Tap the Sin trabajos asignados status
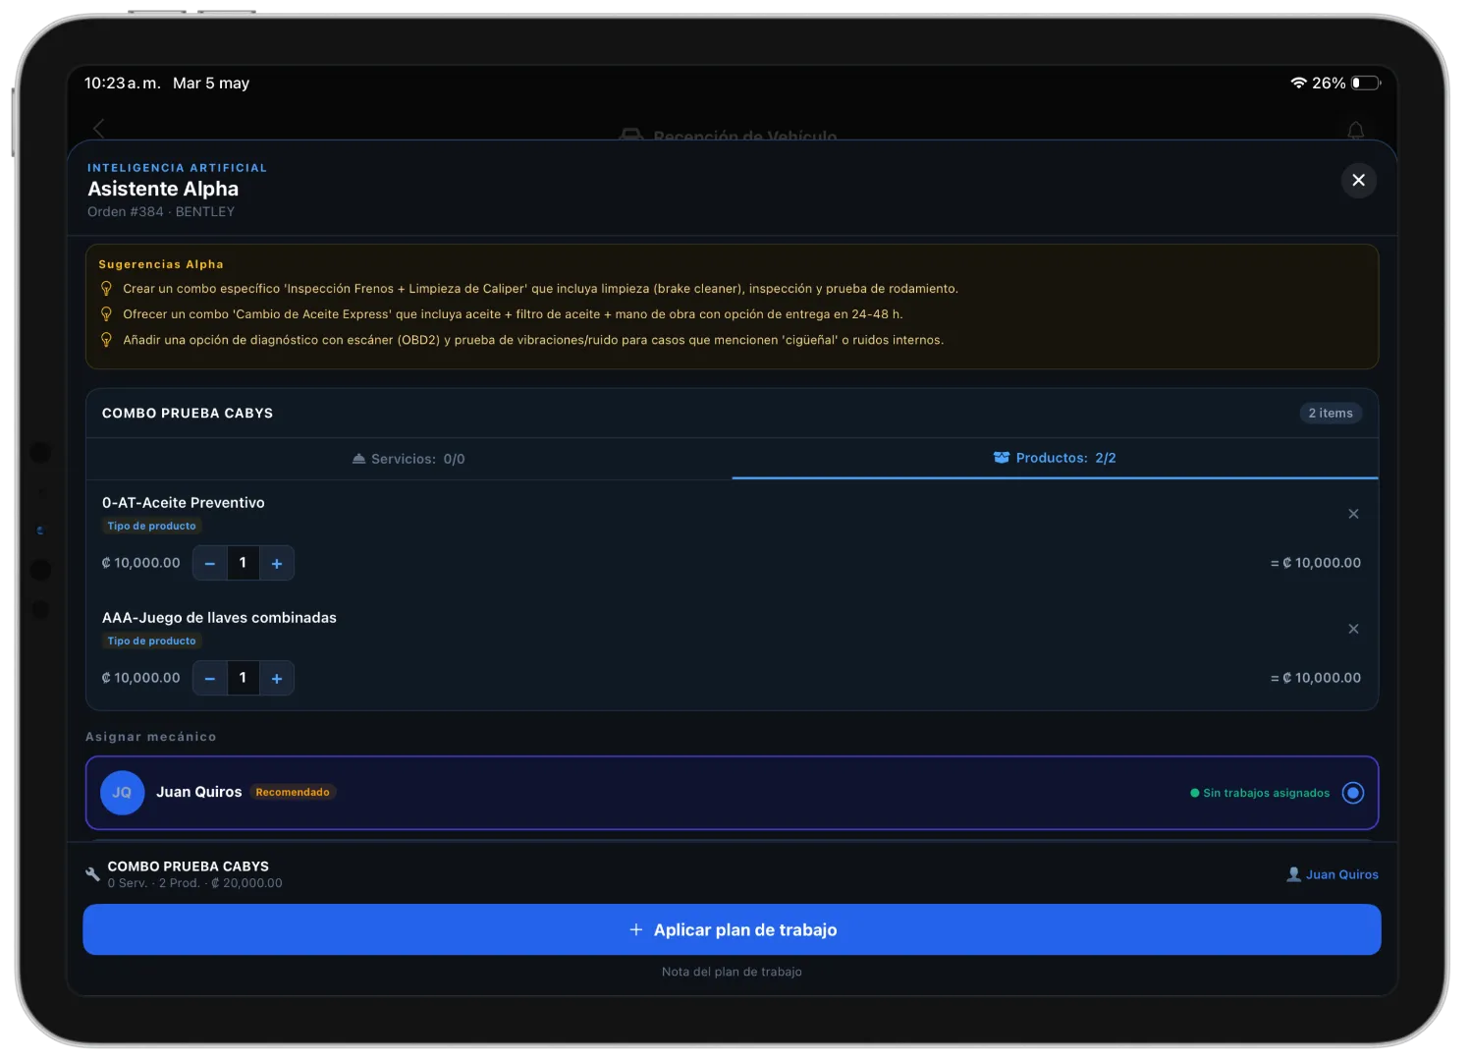1470x1061 pixels. pyautogui.click(x=1260, y=793)
